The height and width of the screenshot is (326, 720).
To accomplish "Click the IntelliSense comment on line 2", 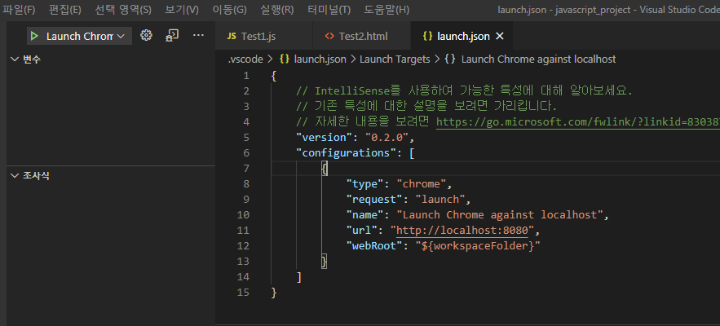I will pyautogui.click(x=465, y=91).
